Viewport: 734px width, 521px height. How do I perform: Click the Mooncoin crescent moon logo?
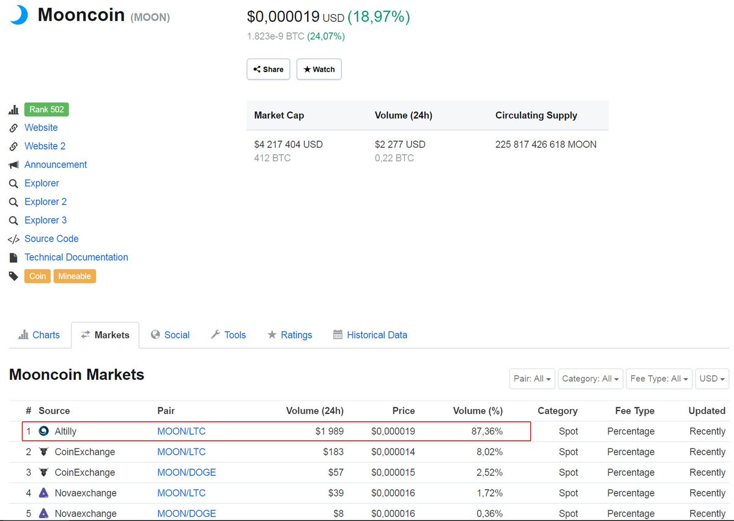[18, 15]
